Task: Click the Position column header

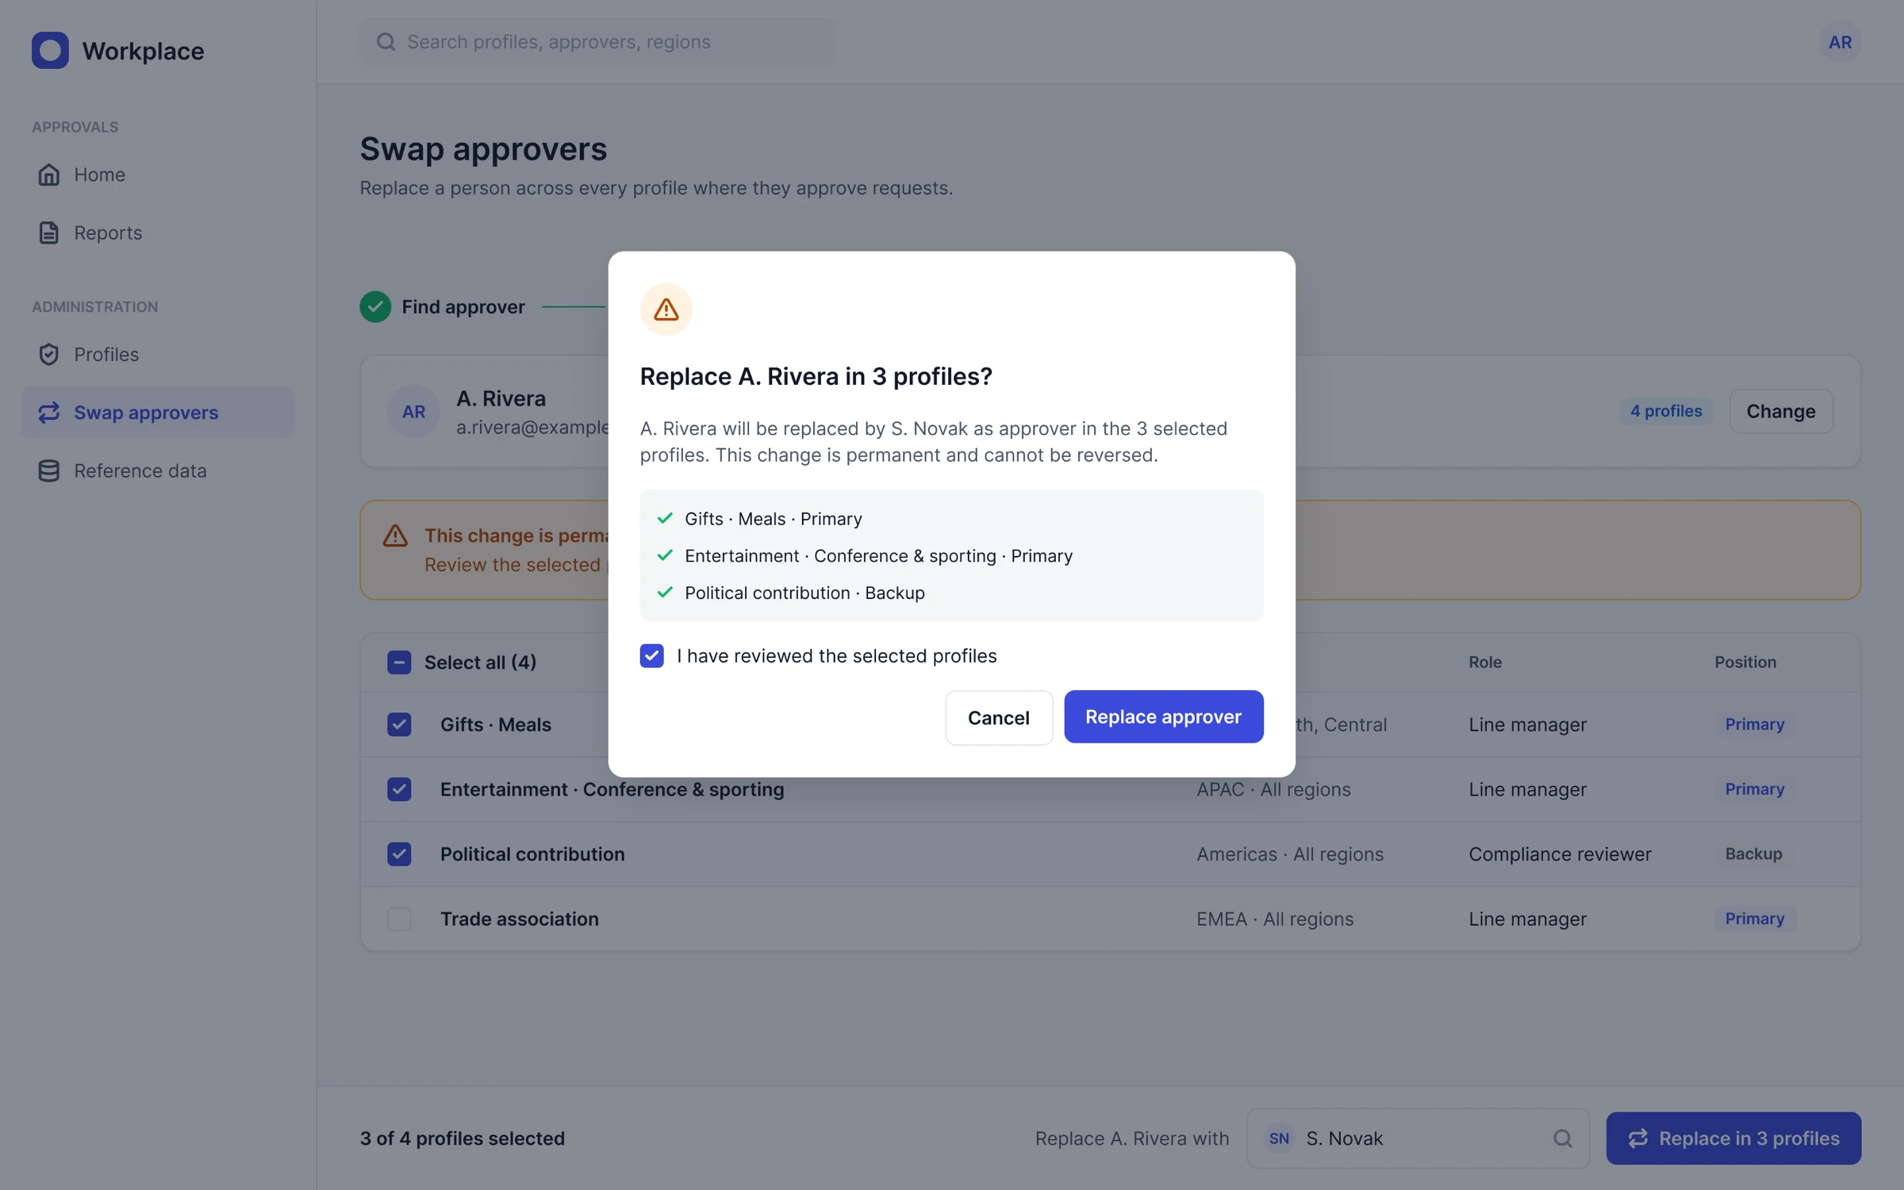Action: click(x=1745, y=662)
